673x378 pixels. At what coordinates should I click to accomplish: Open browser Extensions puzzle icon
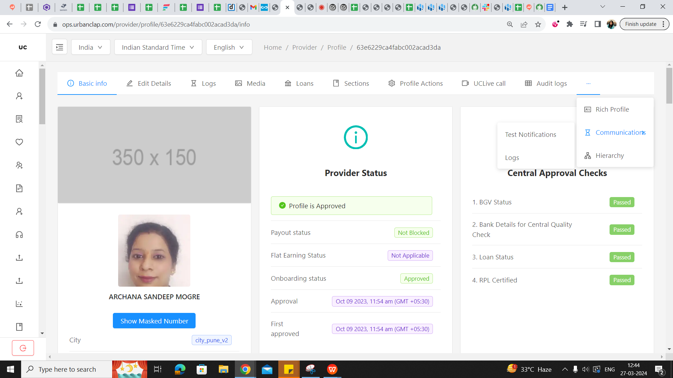(570, 24)
